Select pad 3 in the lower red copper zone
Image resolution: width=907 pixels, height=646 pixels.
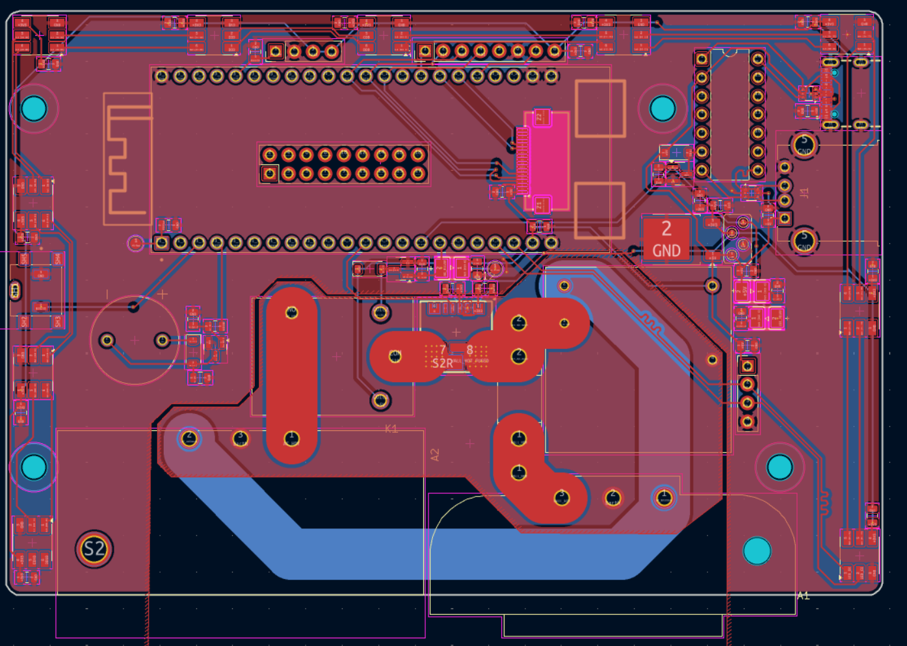pyautogui.click(x=561, y=498)
